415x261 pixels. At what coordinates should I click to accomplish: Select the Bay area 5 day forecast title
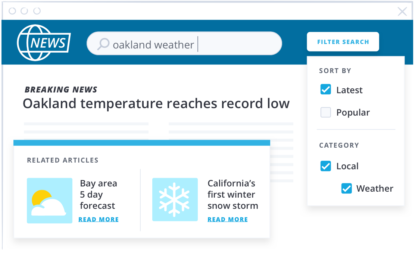click(x=99, y=194)
